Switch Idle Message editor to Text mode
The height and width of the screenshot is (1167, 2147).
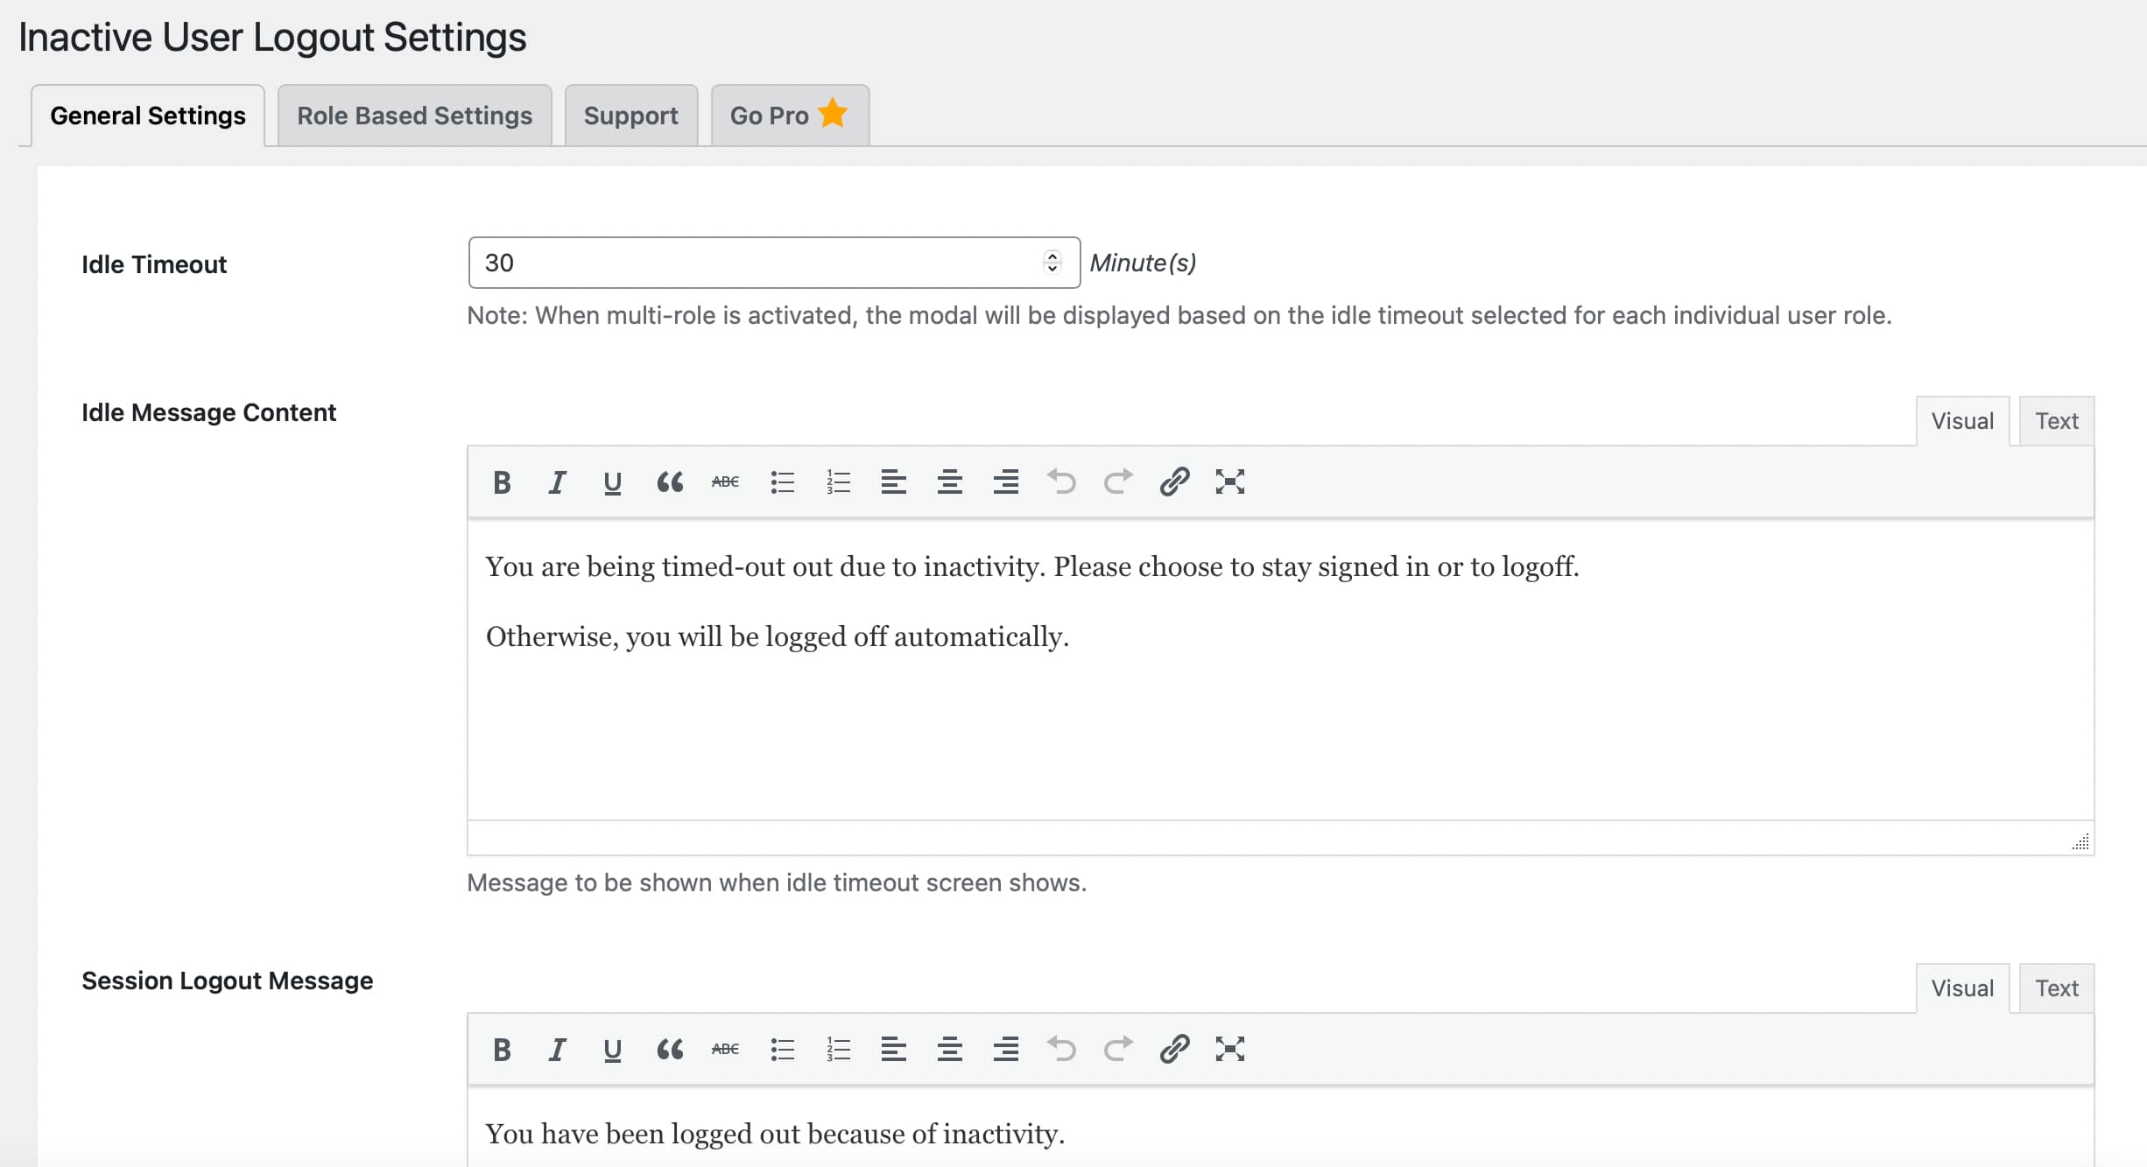2056,420
